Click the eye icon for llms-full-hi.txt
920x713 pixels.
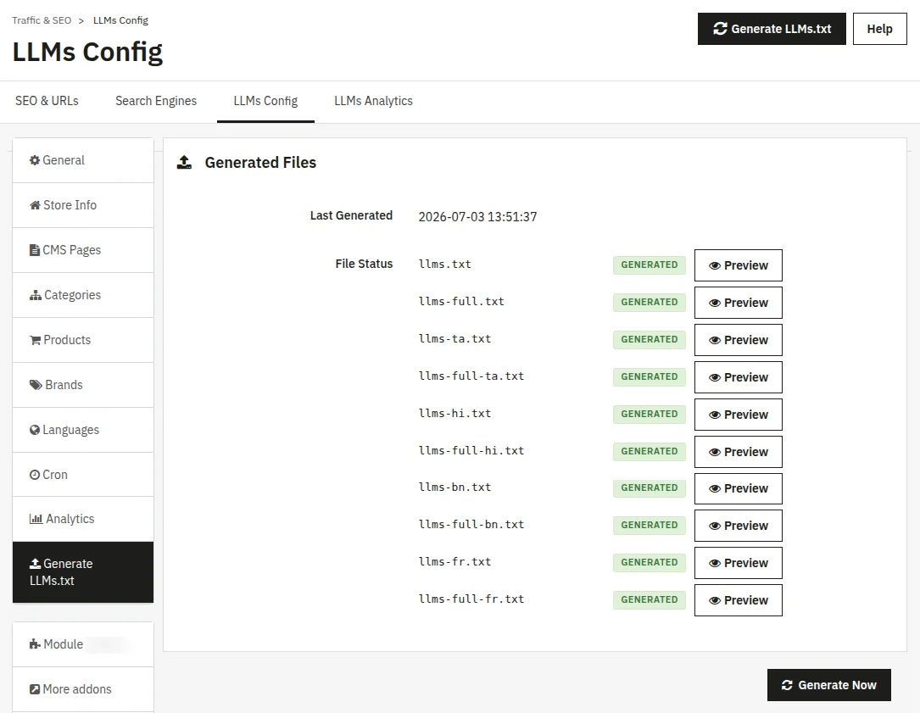[x=714, y=452]
